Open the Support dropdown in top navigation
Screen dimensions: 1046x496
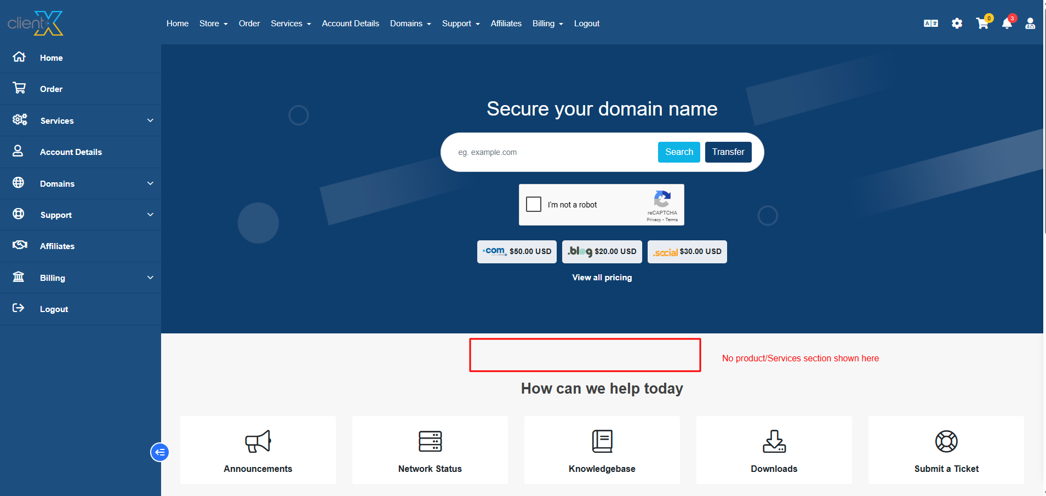click(461, 24)
